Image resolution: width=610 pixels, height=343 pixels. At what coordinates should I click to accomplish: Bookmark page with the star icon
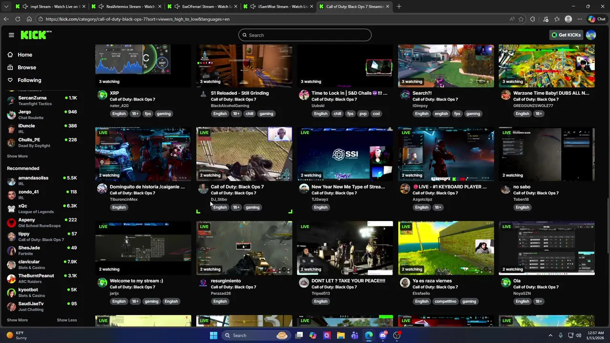coord(521,19)
